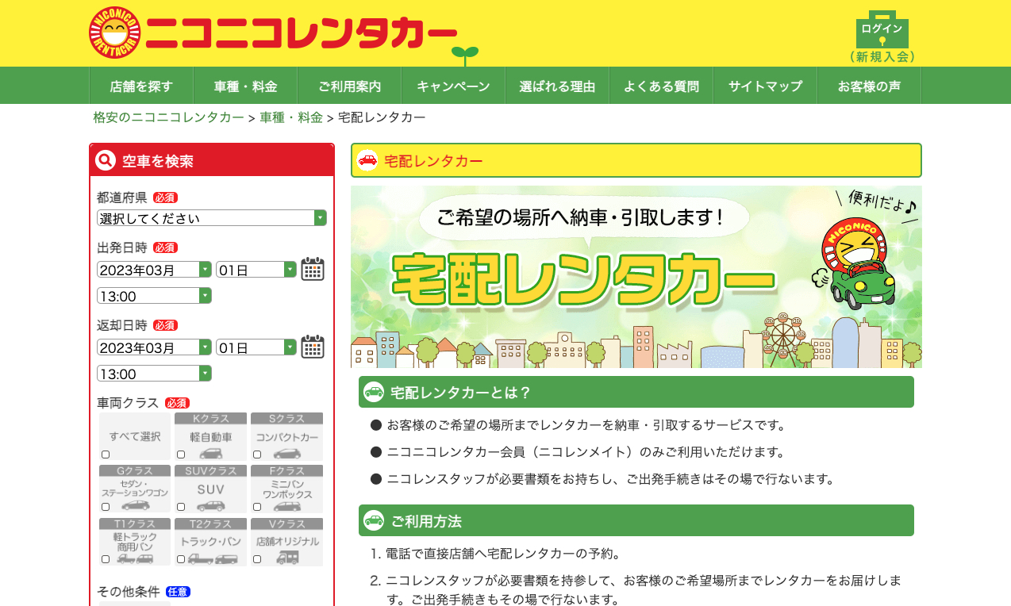Open the return day dropdown

256,347
